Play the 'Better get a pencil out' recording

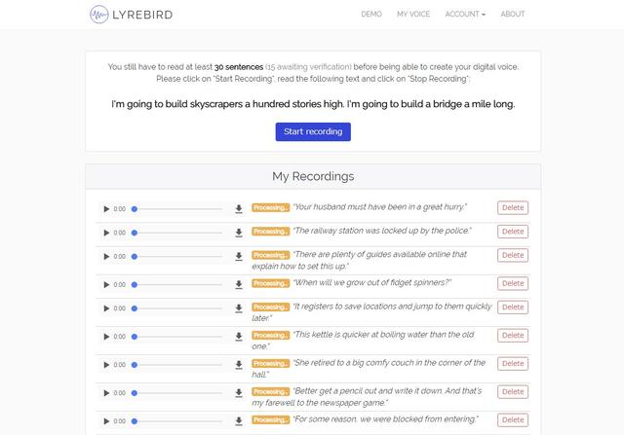pos(106,393)
